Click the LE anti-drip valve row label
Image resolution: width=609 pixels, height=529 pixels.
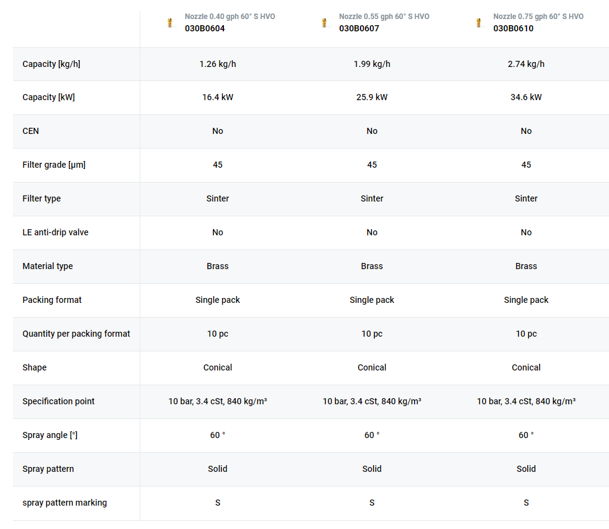point(55,232)
